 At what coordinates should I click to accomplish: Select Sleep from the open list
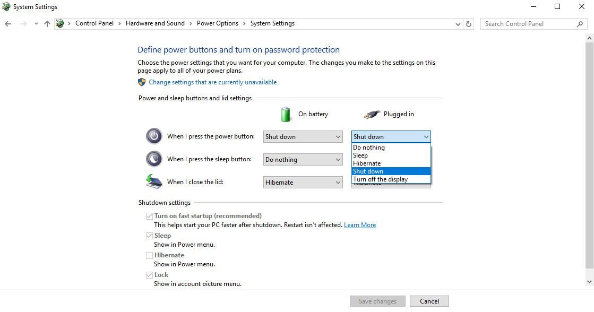391,155
